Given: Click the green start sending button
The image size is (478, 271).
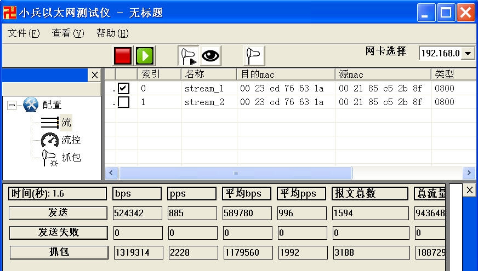Looking at the screenshot, I should pyautogui.click(x=145, y=56).
